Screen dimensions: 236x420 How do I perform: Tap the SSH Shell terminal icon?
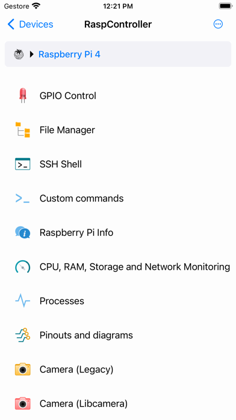pos(23,164)
